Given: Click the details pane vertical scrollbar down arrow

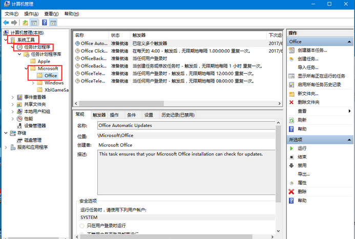Looking at the screenshot, I should pyautogui.click(x=278, y=231).
